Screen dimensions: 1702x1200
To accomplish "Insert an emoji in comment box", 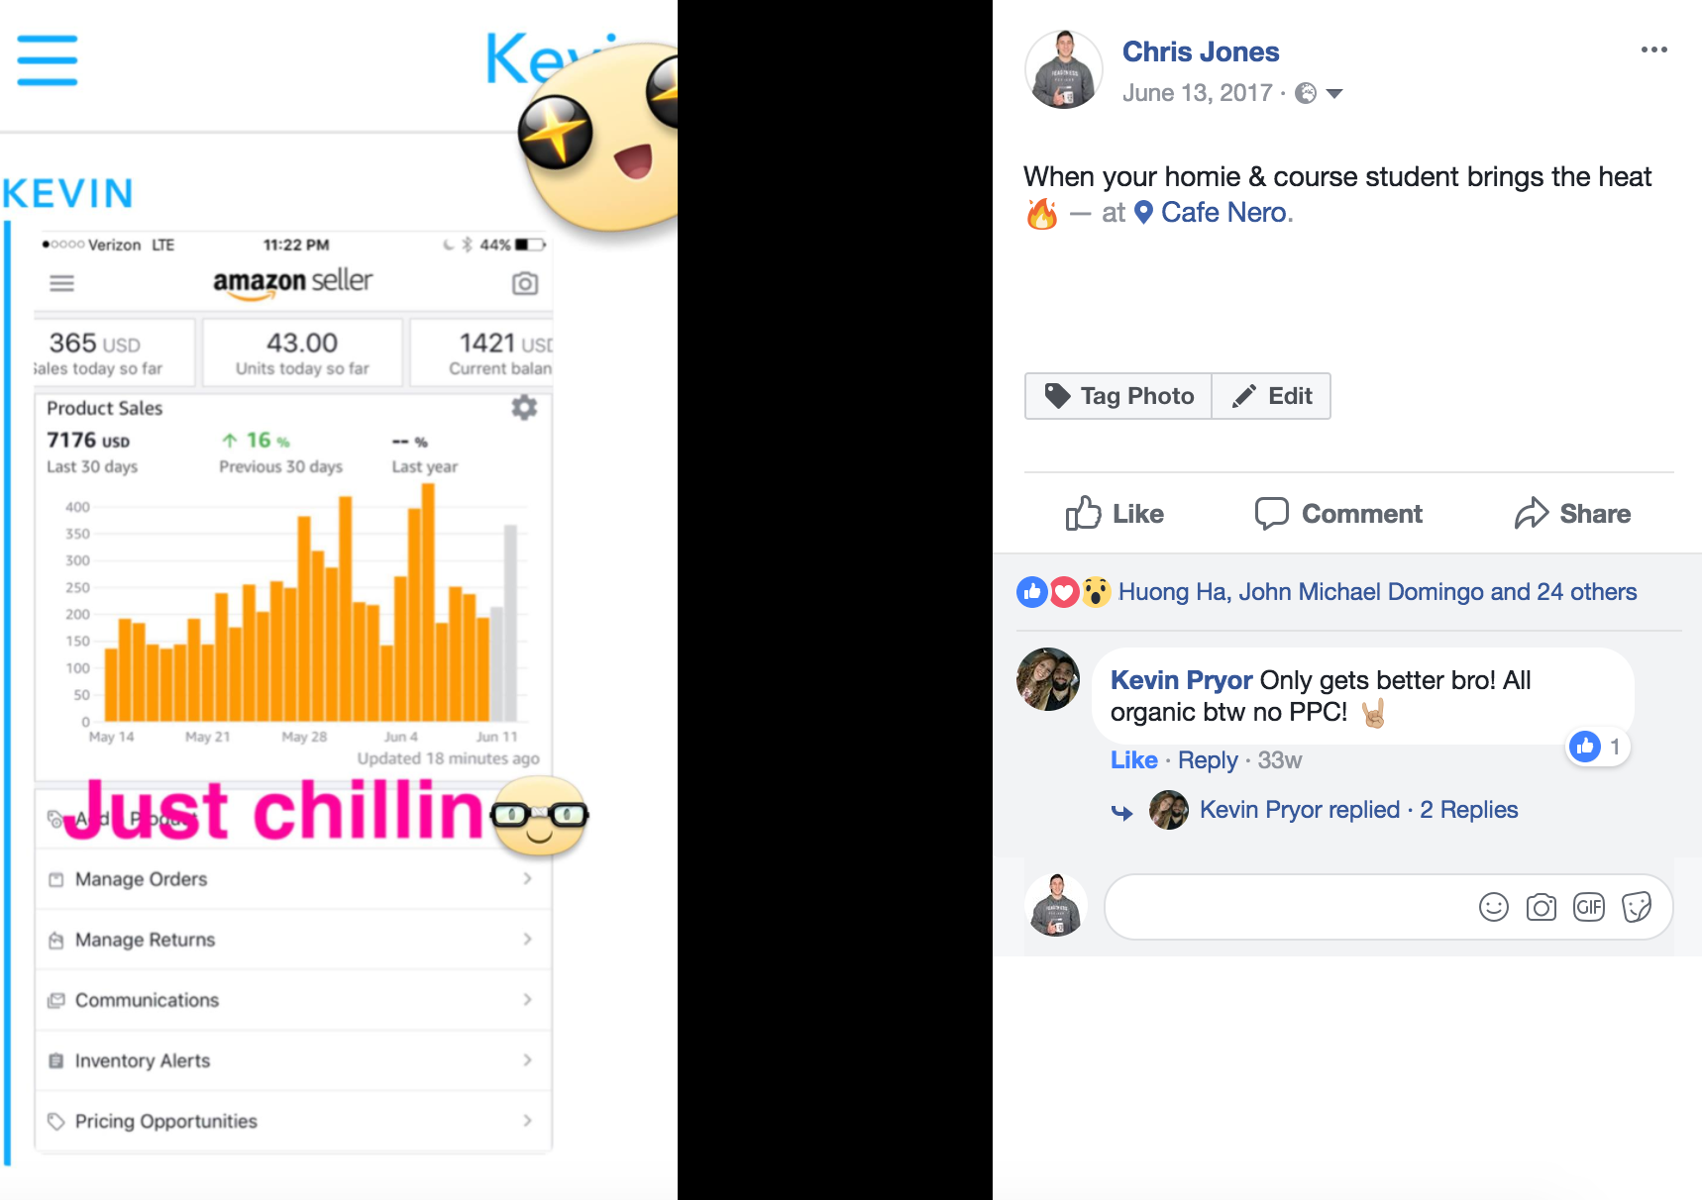I will tap(1493, 907).
